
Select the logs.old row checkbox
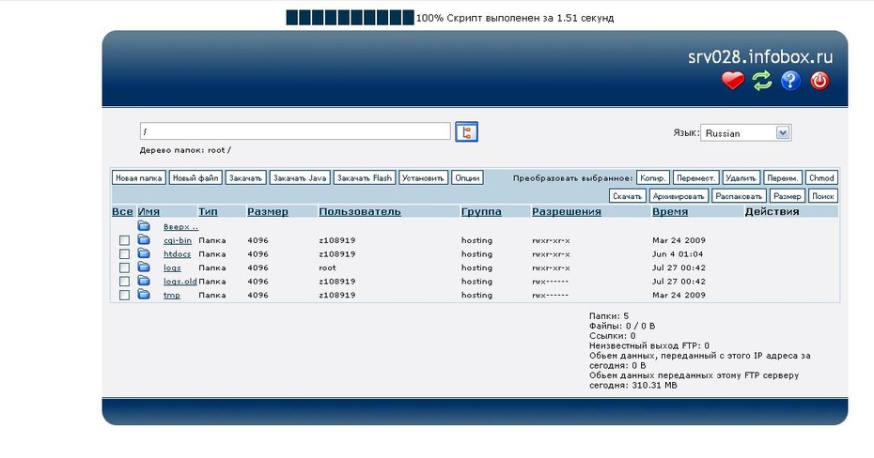click(x=124, y=282)
